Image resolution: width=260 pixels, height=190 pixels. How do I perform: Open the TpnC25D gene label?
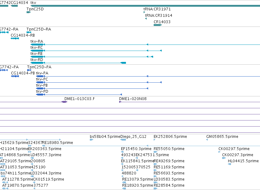[x=35, y=9]
